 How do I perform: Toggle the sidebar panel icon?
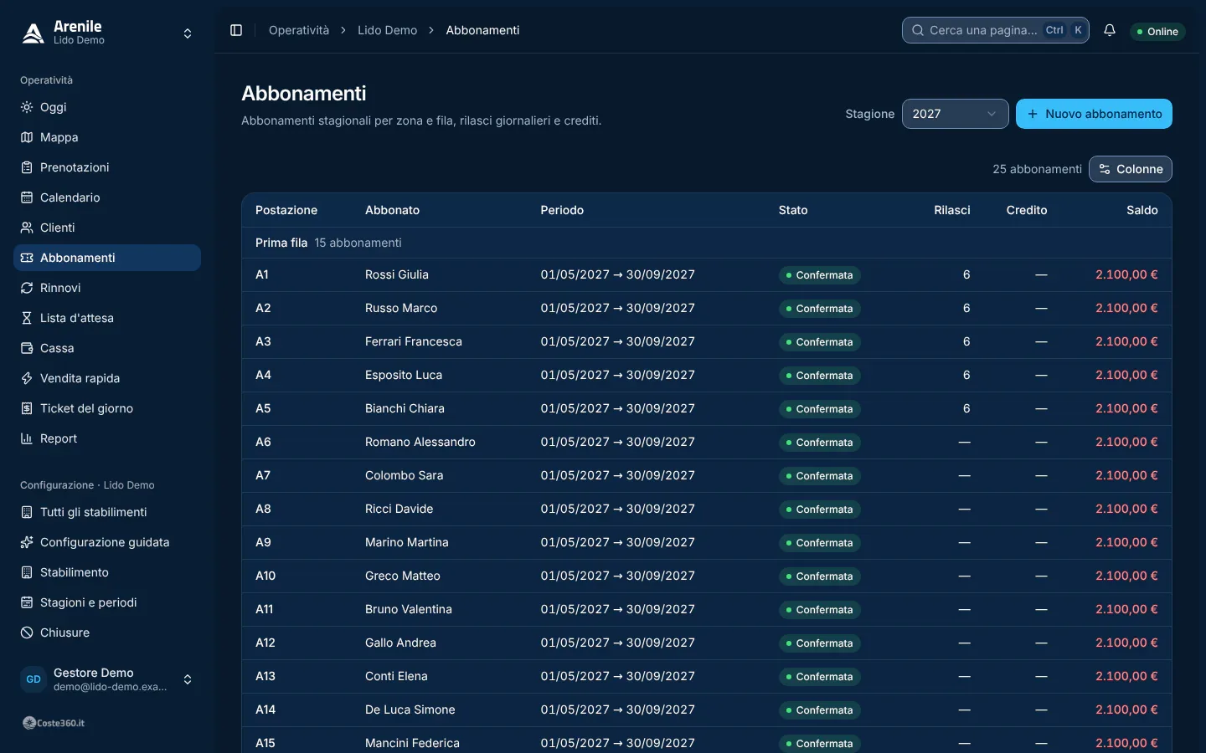click(x=236, y=30)
